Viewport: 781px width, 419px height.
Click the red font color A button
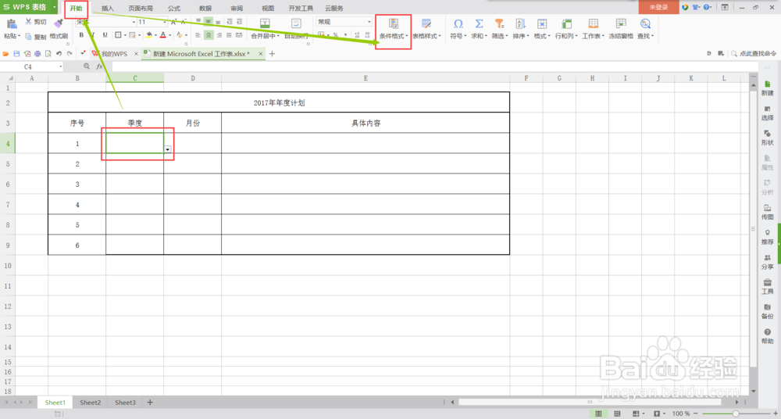point(162,35)
